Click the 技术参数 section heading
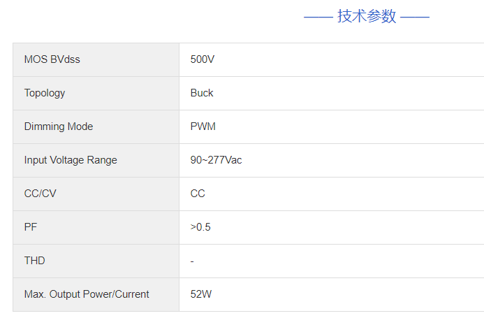Viewport: 484px width, 325px height. [367, 17]
